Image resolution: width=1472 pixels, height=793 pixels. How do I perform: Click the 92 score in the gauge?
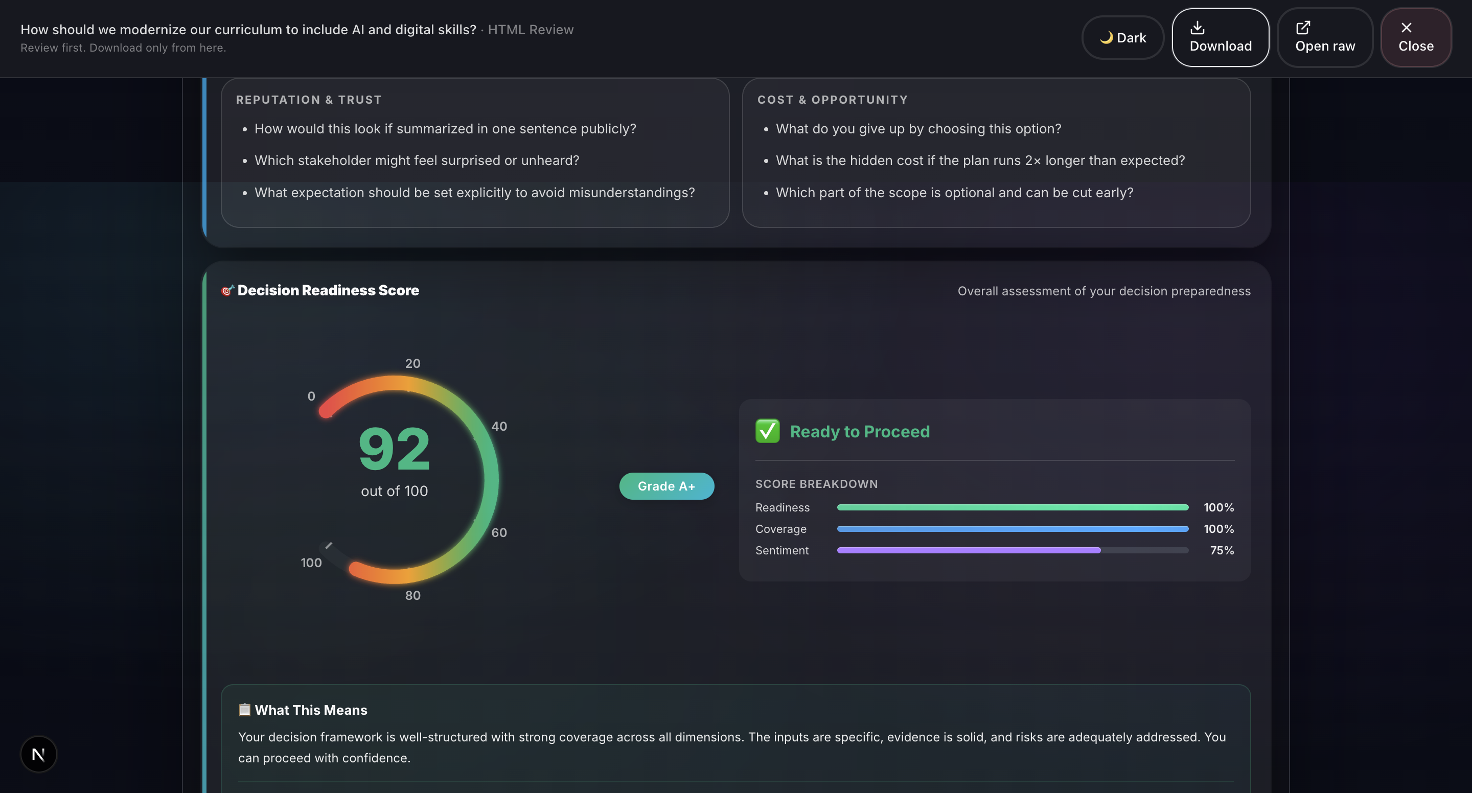click(x=394, y=450)
